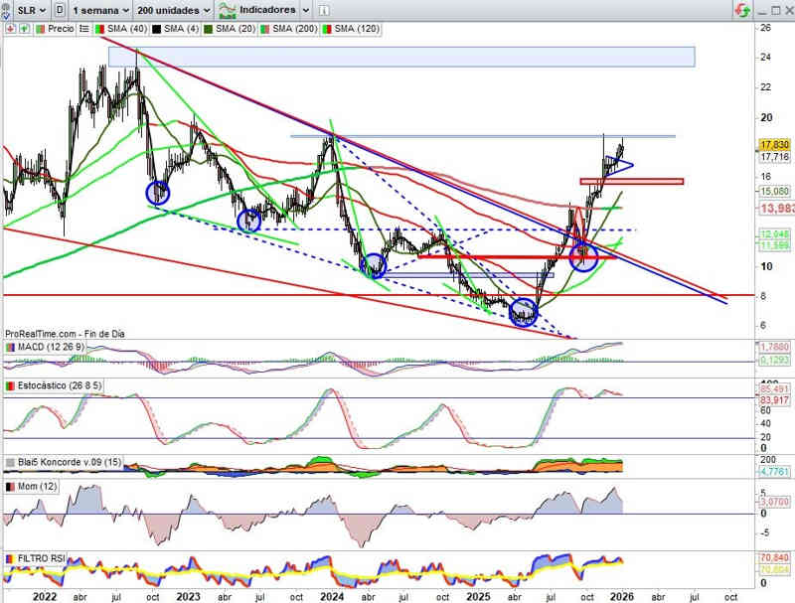Image resolution: width=795 pixels, height=603 pixels.
Task: Click the red down-arrow icon beside Precio
Action: tap(10, 29)
